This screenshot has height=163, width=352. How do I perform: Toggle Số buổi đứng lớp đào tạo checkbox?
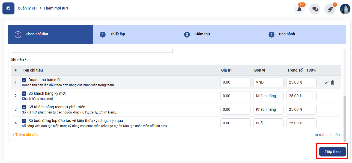[x=24, y=121]
